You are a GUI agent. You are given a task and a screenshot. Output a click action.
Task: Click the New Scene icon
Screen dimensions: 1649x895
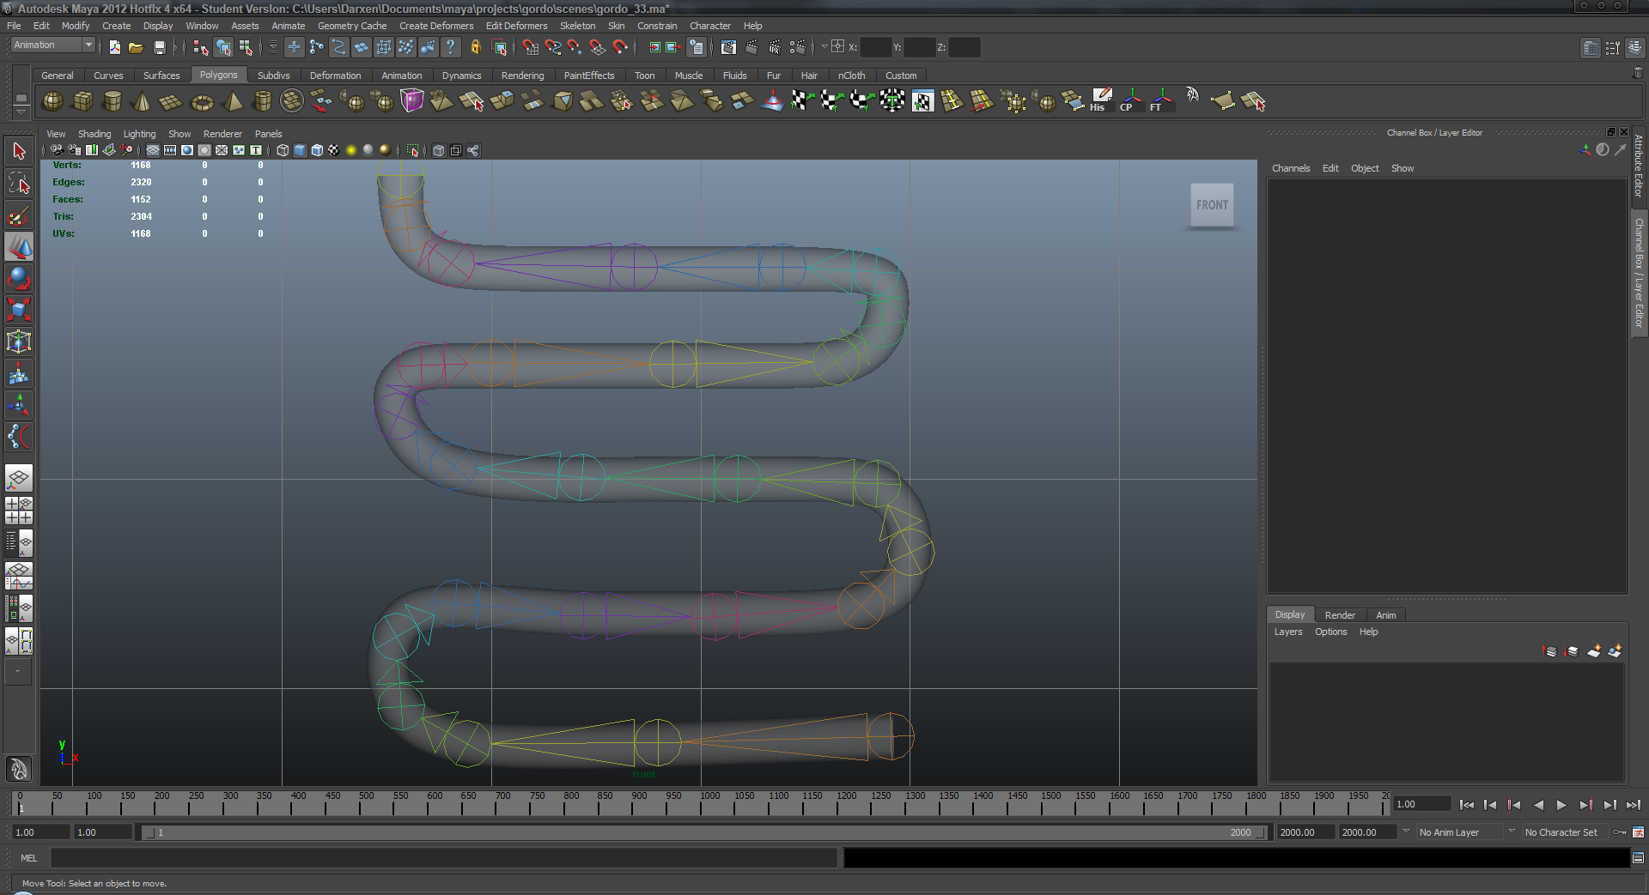[x=114, y=47]
